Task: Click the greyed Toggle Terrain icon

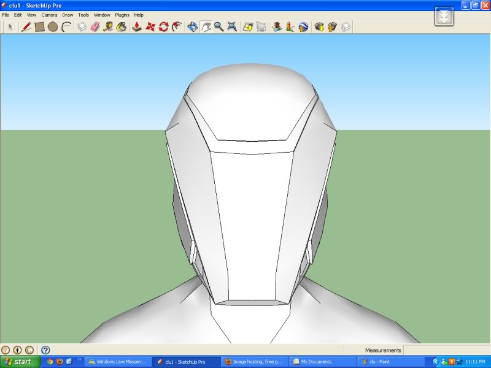Action: [x=261, y=27]
